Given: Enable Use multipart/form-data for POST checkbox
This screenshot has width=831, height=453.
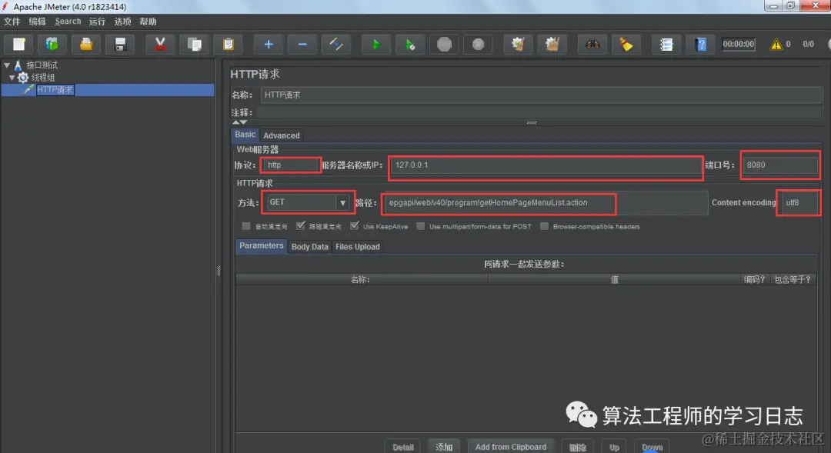Looking at the screenshot, I should (420, 226).
